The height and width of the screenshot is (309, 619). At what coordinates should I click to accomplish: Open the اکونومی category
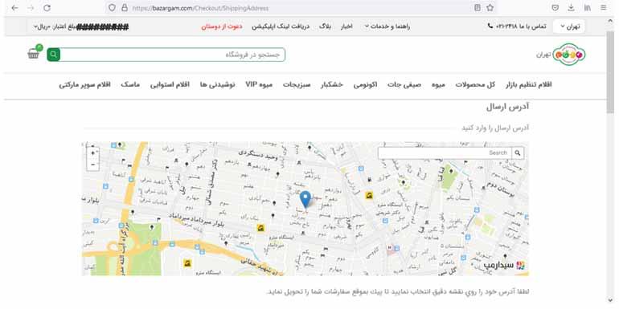pyautogui.click(x=365, y=85)
